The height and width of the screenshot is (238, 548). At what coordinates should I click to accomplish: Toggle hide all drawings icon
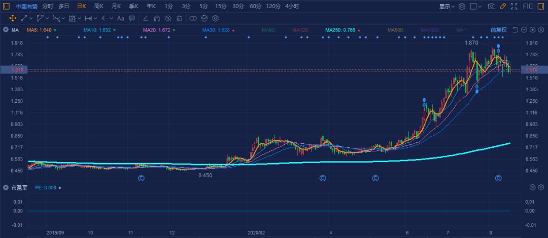tap(168, 18)
